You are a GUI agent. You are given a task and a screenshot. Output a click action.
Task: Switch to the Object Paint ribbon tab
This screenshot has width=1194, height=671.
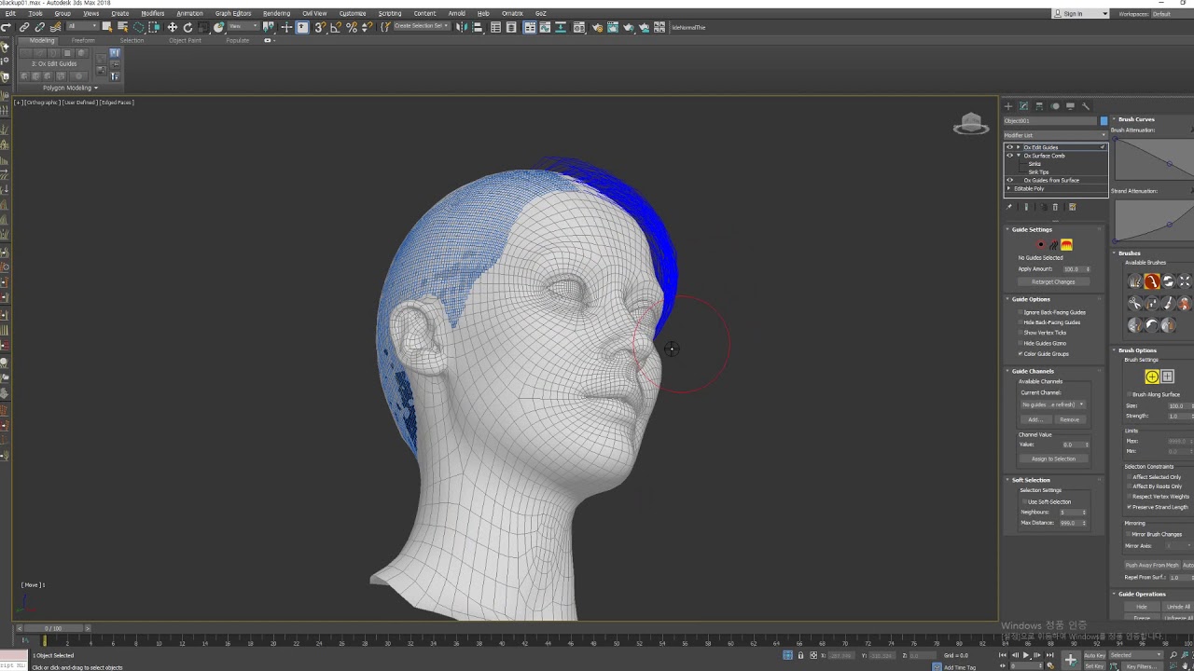pyautogui.click(x=183, y=40)
